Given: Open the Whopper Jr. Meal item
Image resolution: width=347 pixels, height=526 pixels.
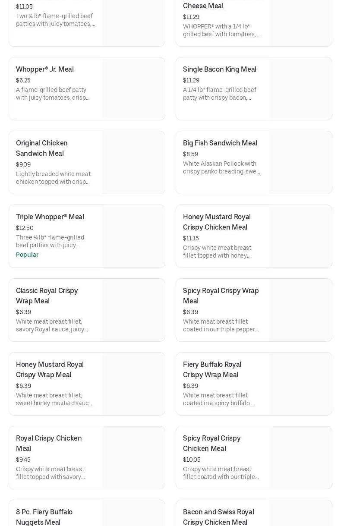Looking at the screenshot, I should (45, 69).
